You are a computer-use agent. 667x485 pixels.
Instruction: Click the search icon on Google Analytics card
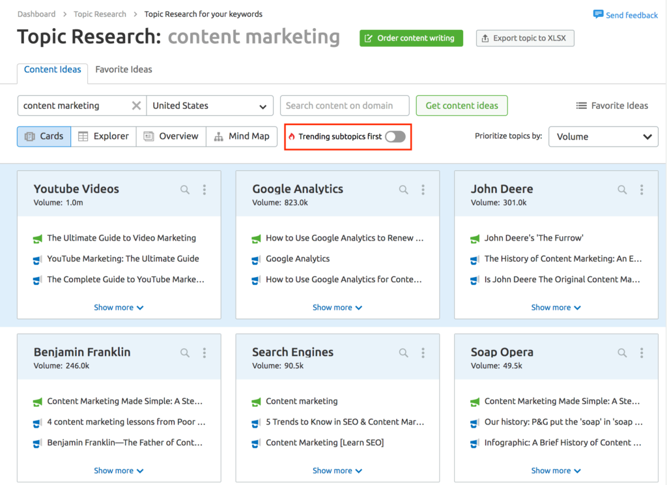pyautogui.click(x=403, y=190)
